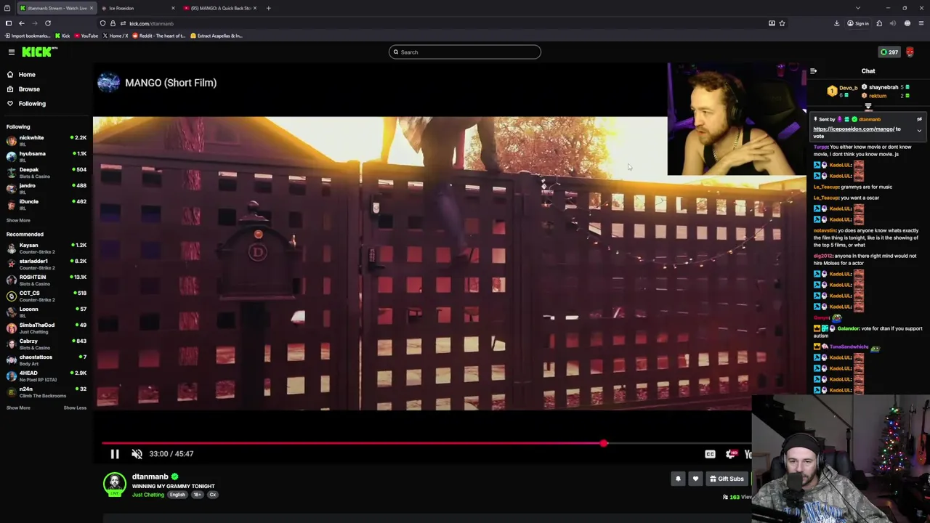Pause the video playback
930x523 pixels.
(115, 454)
